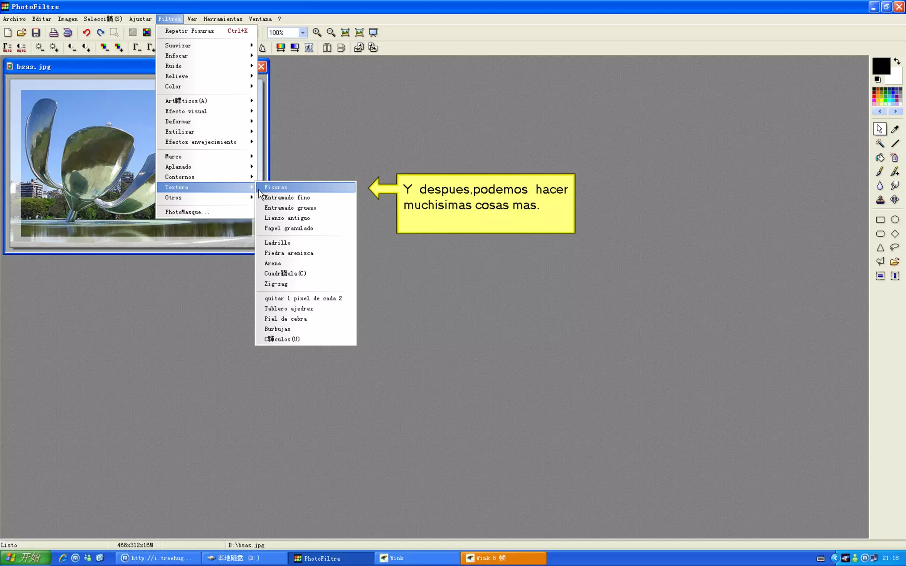
Task: Expand the Suavizar submenu
Action: click(x=206, y=45)
